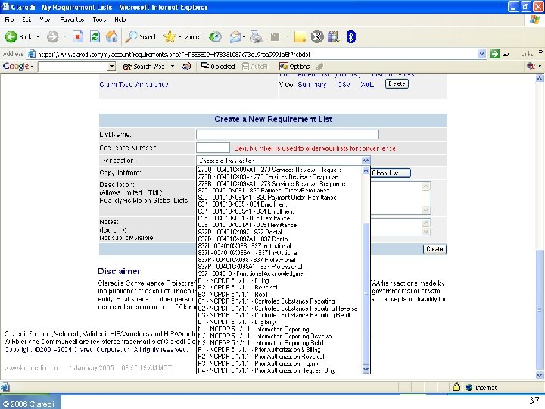Click transaction list scrollbar down arrow

click(366, 370)
